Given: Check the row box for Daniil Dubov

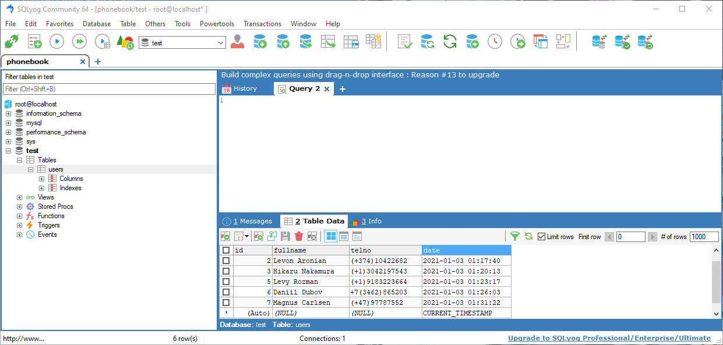Looking at the screenshot, I should point(226,292).
